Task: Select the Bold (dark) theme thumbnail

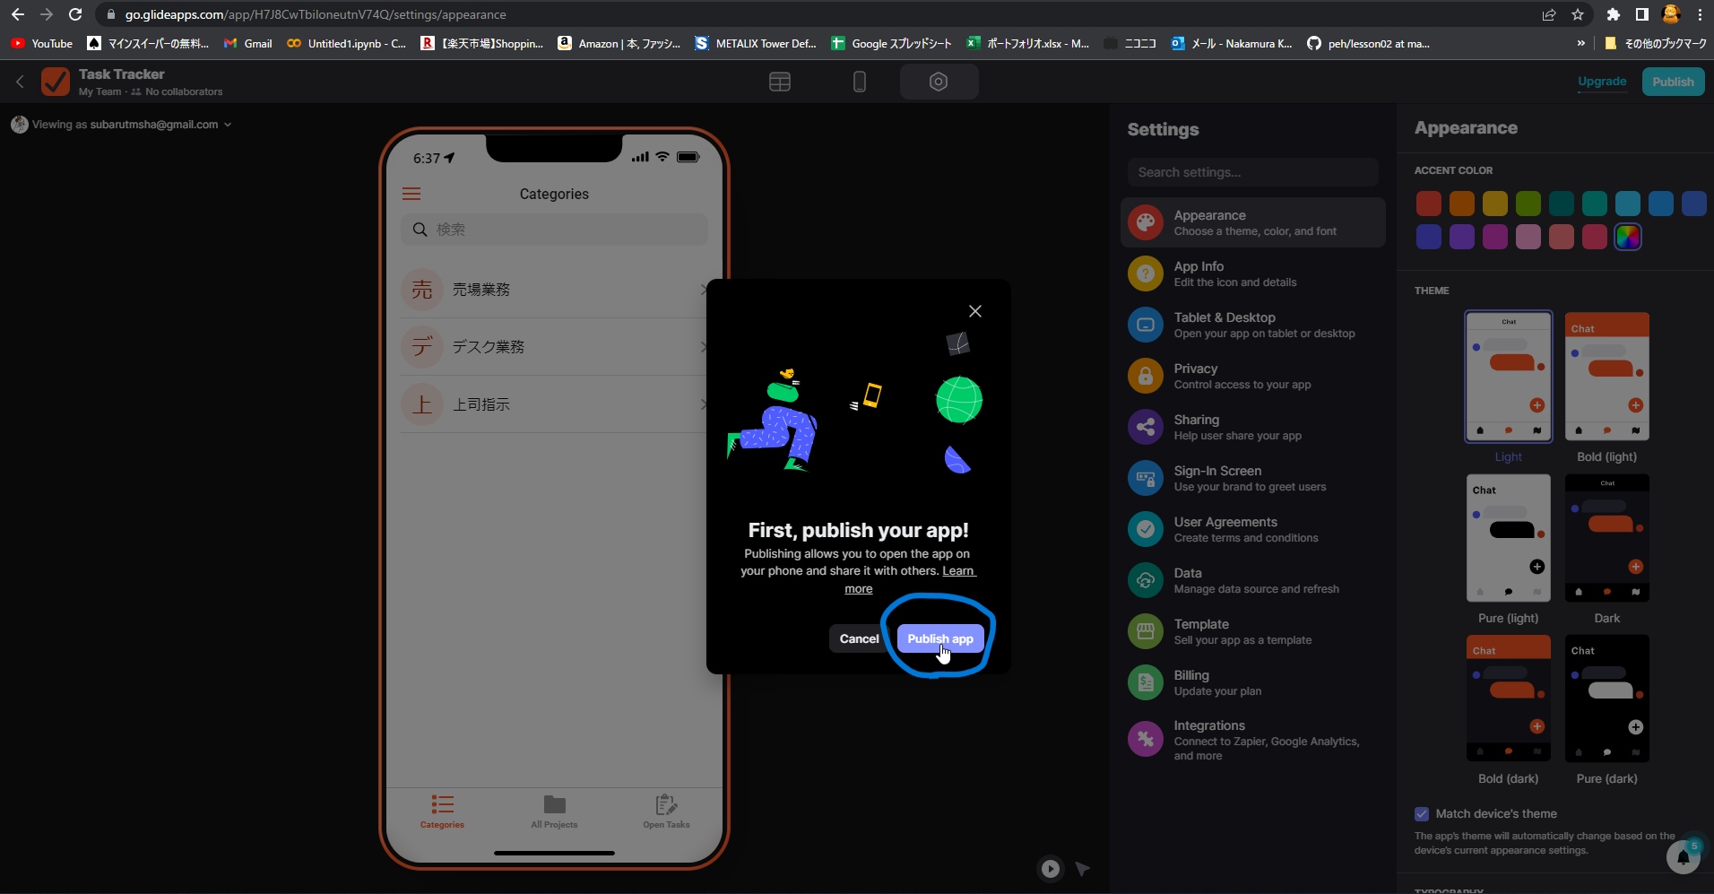Action: 1509,699
